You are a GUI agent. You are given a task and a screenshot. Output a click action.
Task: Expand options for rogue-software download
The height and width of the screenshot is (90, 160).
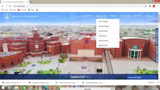(24, 82)
